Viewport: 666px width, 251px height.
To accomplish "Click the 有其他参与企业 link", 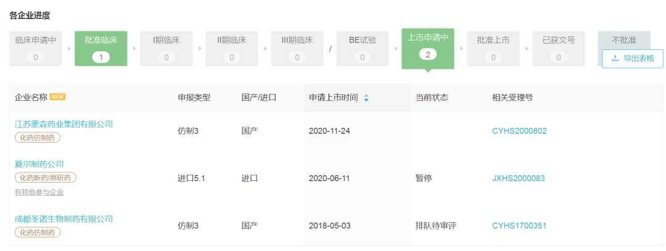I will (39, 192).
